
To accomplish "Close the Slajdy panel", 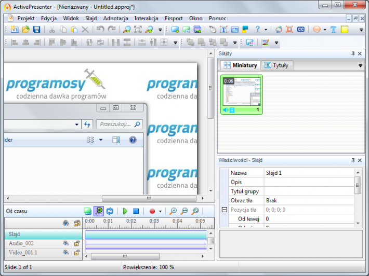I will click(360, 53).
